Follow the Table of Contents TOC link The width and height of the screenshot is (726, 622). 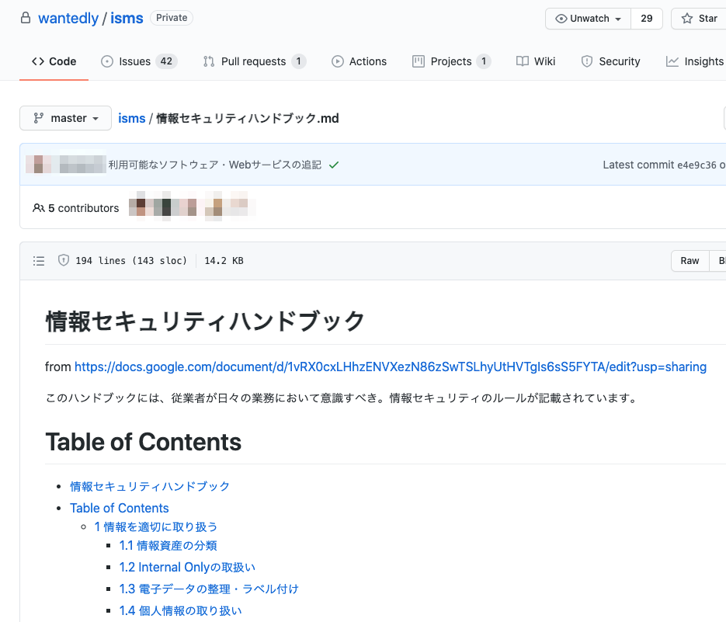pyautogui.click(x=120, y=508)
